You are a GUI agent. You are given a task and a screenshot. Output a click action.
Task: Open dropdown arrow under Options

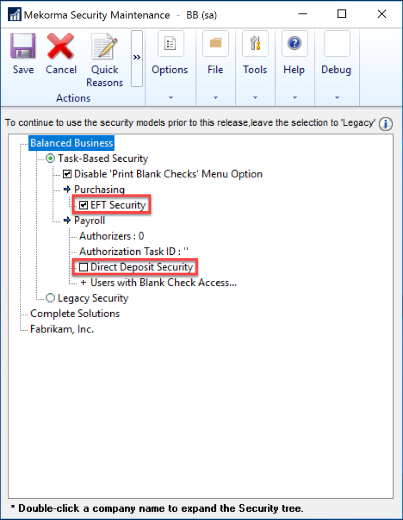(x=171, y=98)
